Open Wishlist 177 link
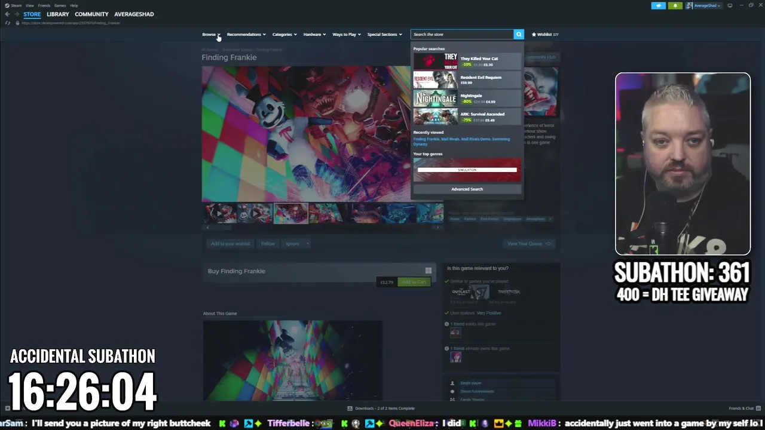The height and width of the screenshot is (430, 765). point(544,34)
